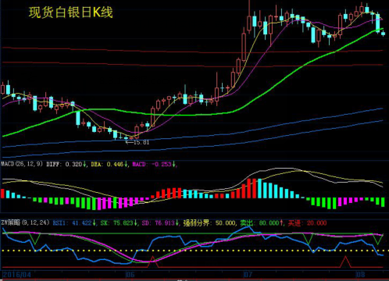Select the 08 month marker on axis

[x=361, y=274]
